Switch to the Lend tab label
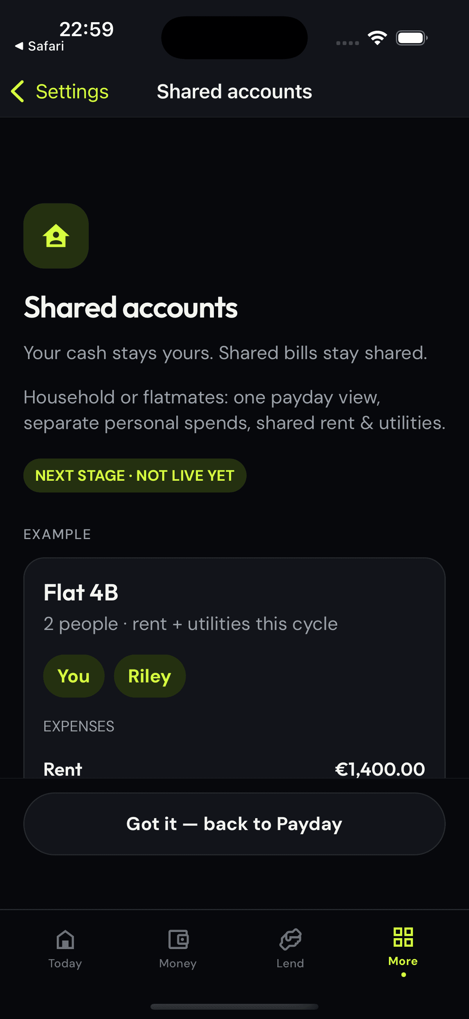469x1019 pixels. [x=290, y=963]
